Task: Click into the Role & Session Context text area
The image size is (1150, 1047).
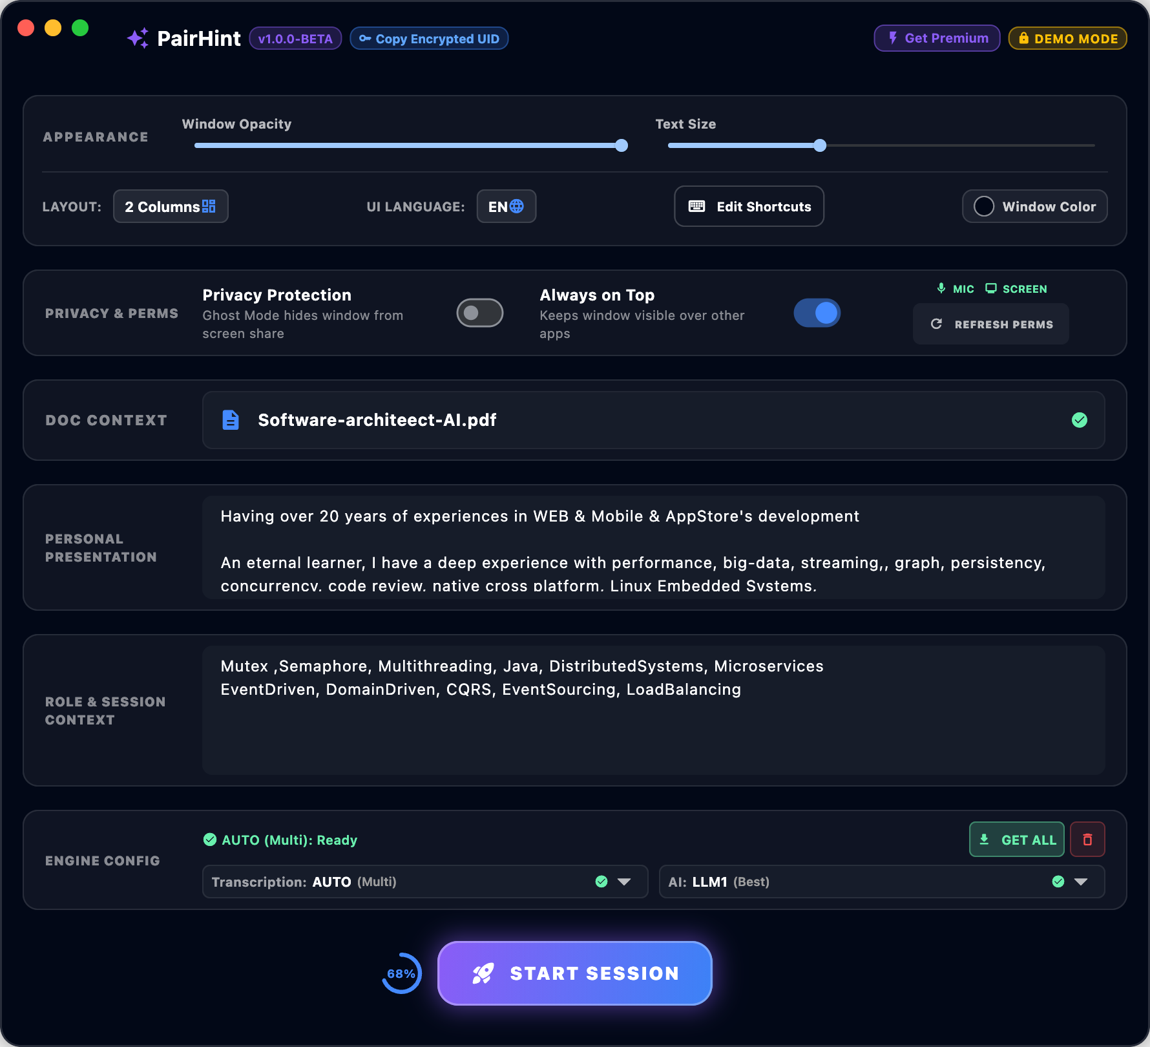Action: coord(654,710)
